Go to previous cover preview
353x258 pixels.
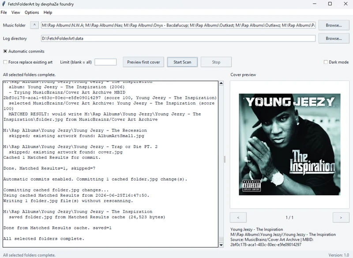[238, 217]
